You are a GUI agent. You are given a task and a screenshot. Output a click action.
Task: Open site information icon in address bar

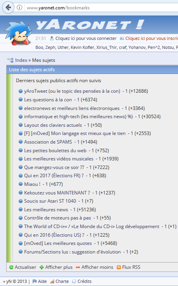pos(19,7)
